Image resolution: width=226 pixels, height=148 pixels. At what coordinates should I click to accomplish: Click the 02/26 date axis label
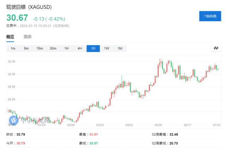(71, 125)
